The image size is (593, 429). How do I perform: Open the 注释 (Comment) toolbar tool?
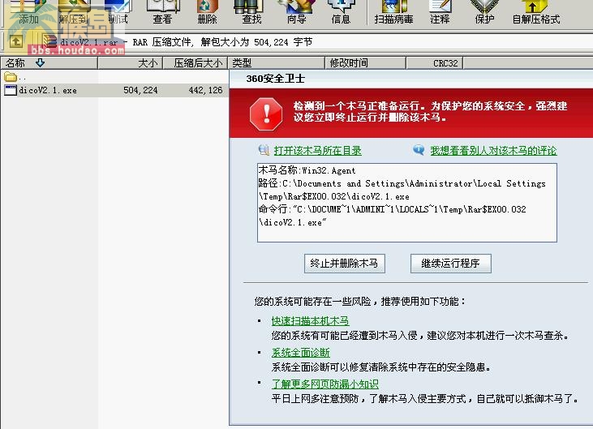pos(440,11)
